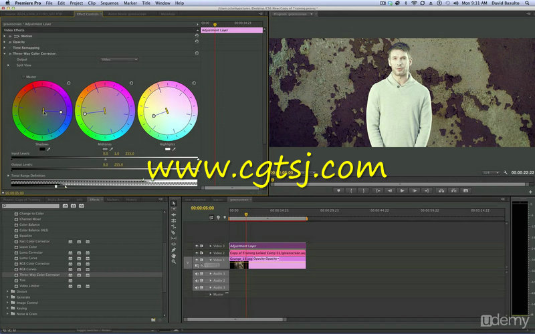The height and width of the screenshot is (334, 535).
Task: Export frame with the camera icon
Action: tap(465, 190)
